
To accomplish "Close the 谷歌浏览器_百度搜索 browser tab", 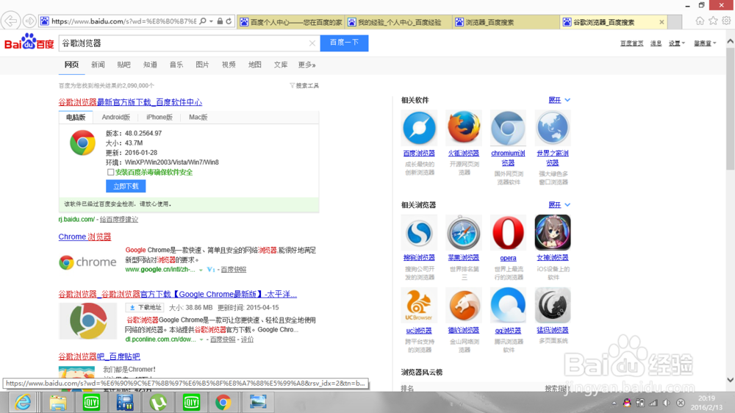I will tap(661, 22).
